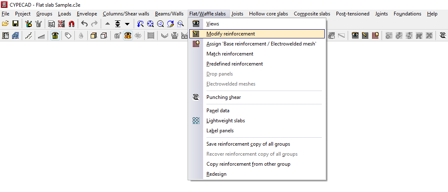Choose Punching shear menu entry

pos(257,97)
